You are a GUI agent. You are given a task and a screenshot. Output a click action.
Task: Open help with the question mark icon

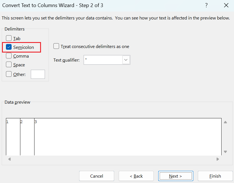coord(206,5)
